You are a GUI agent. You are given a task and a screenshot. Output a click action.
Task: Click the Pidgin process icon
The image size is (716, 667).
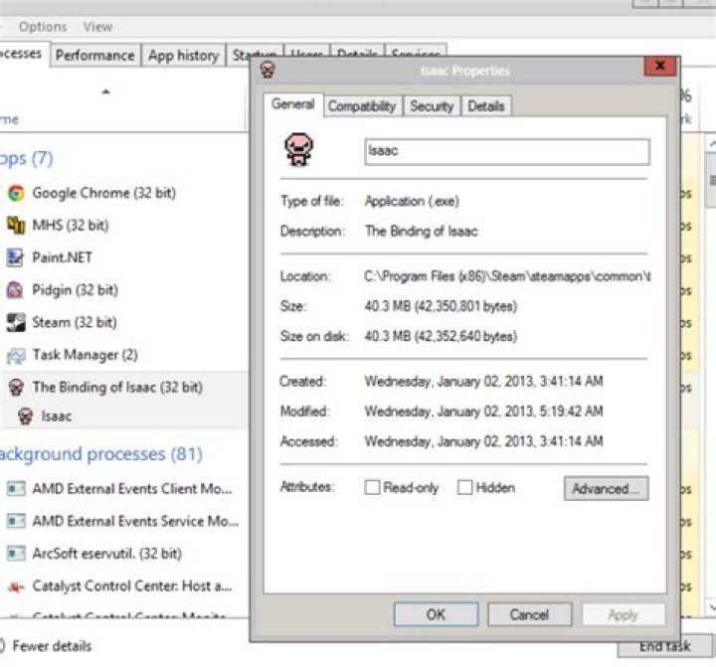tap(15, 290)
